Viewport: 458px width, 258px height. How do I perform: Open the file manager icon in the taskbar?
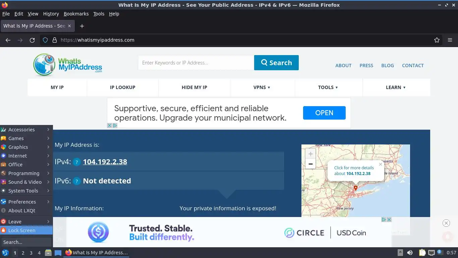point(48,253)
